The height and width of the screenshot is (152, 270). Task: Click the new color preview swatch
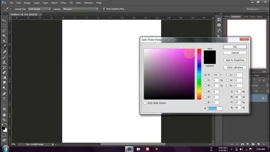pos(210,54)
